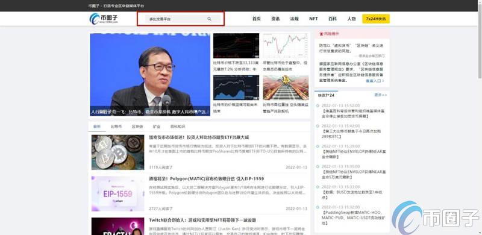482x235 pixels.
Task: Click the 币圈子 site logo
Action: [104, 19]
